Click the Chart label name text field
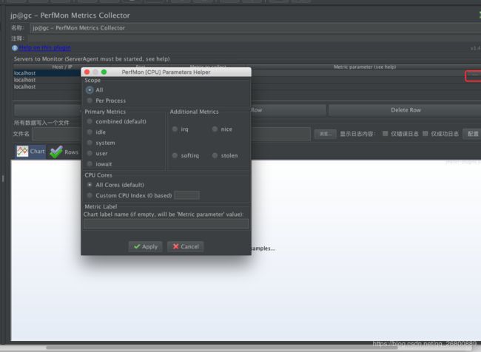Screen dimensions: 481x352 pyautogui.click(x=166, y=224)
